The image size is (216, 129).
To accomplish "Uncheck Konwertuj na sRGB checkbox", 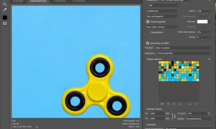I will pos(147,43).
